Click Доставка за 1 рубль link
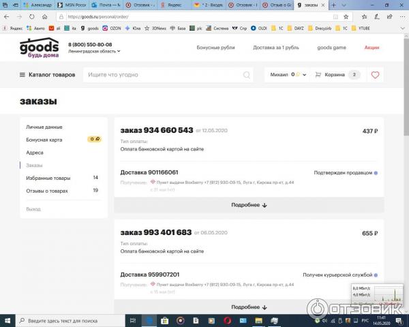The width and height of the screenshot is (409, 327). pos(276,48)
